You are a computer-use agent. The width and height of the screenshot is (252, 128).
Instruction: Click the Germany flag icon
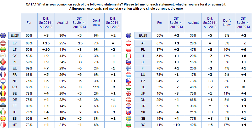pos(4,100)
